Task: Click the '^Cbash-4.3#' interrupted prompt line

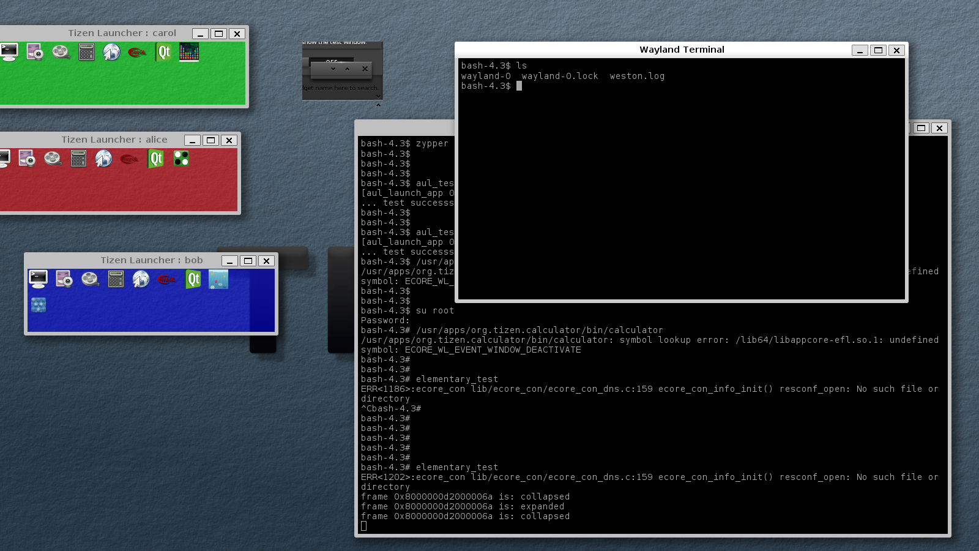Action: 391,408
